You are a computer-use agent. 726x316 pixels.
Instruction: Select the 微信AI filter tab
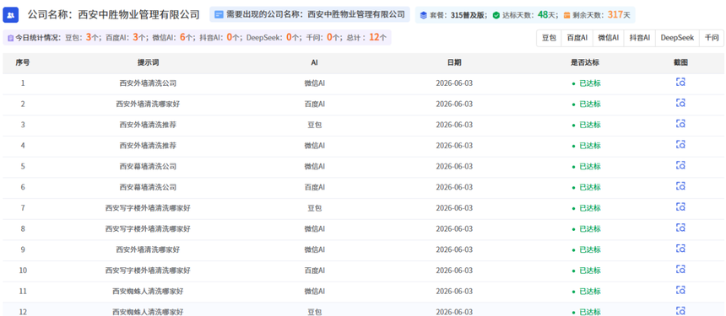609,38
